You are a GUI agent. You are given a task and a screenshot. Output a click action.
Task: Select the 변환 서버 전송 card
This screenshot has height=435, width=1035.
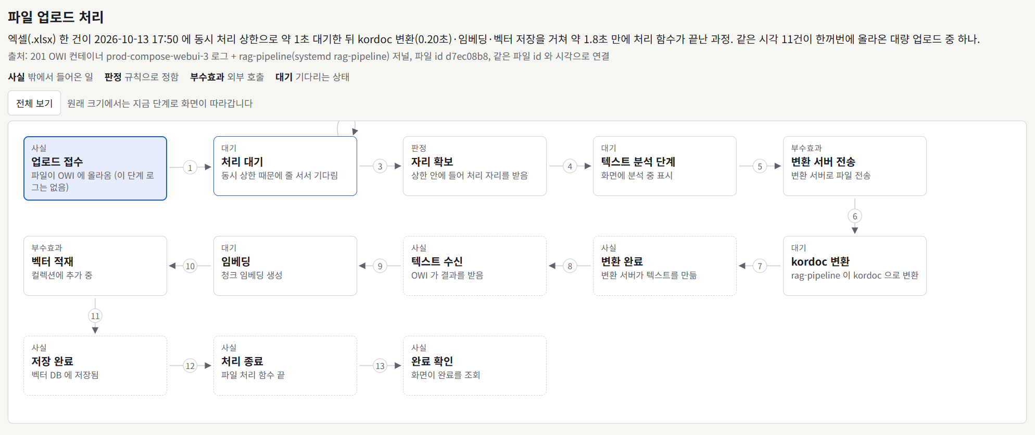(x=855, y=166)
